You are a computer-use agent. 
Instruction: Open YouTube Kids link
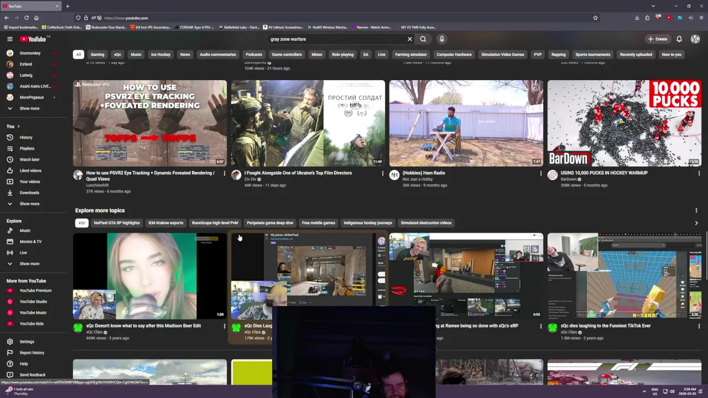point(30,324)
